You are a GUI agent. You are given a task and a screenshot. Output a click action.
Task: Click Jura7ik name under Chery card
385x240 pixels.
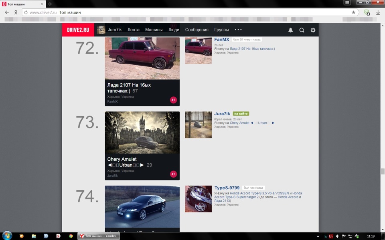pos(112,176)
